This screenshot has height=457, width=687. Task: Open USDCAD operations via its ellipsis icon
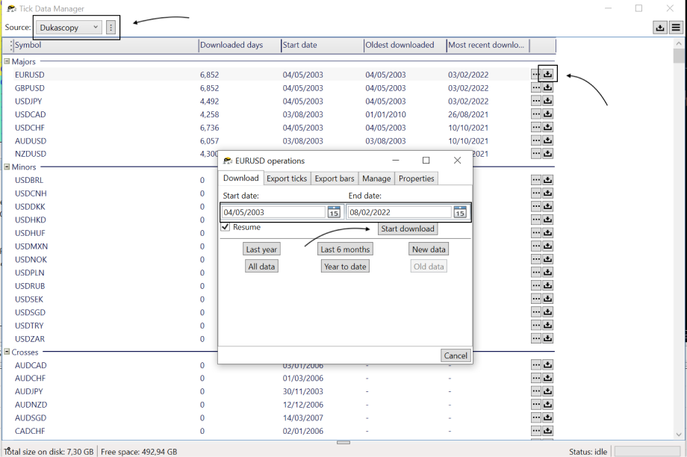click(536, 114)
